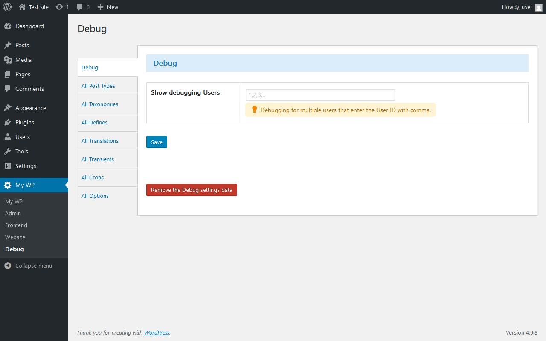Click the Test site title link
The height and width of the screenshot is (341, 546).
(39, 7)
